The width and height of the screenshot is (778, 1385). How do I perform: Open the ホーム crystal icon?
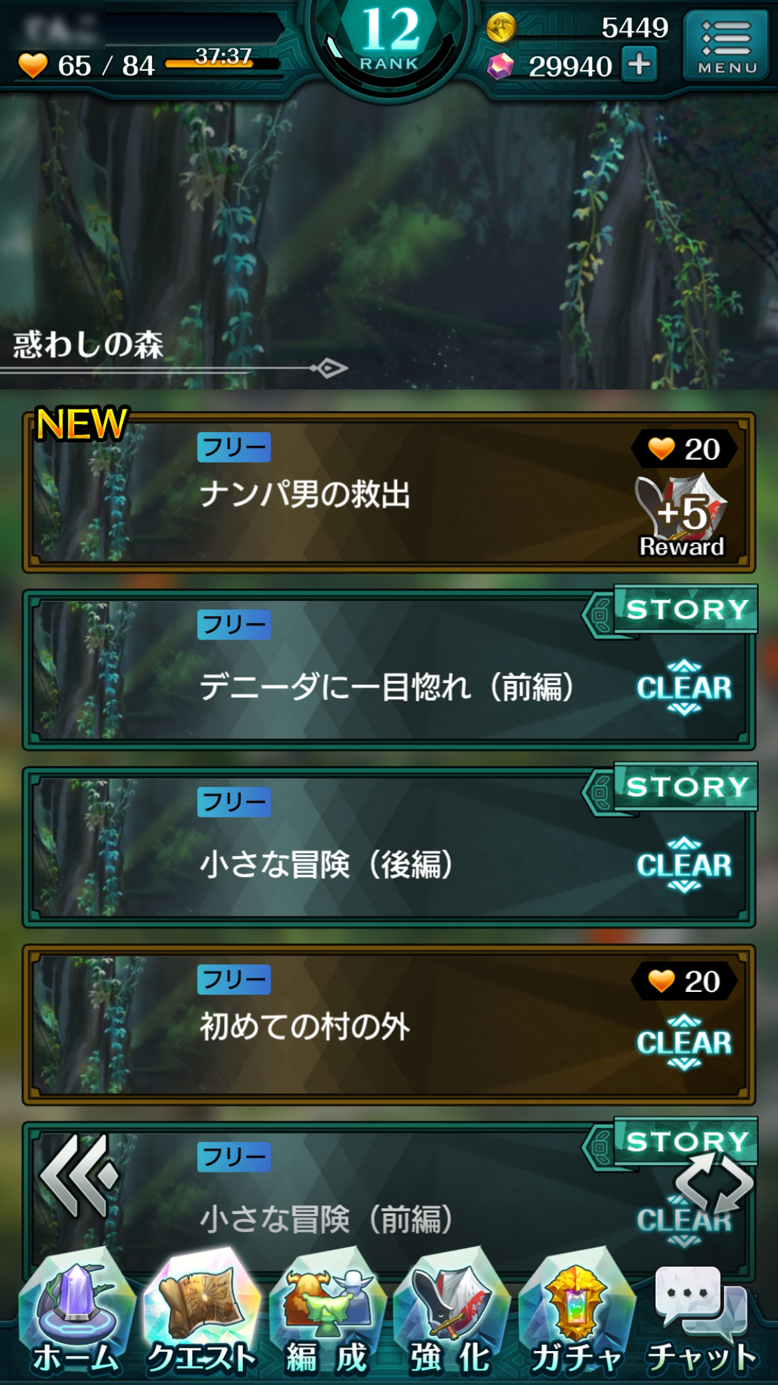click(76, 1315)
